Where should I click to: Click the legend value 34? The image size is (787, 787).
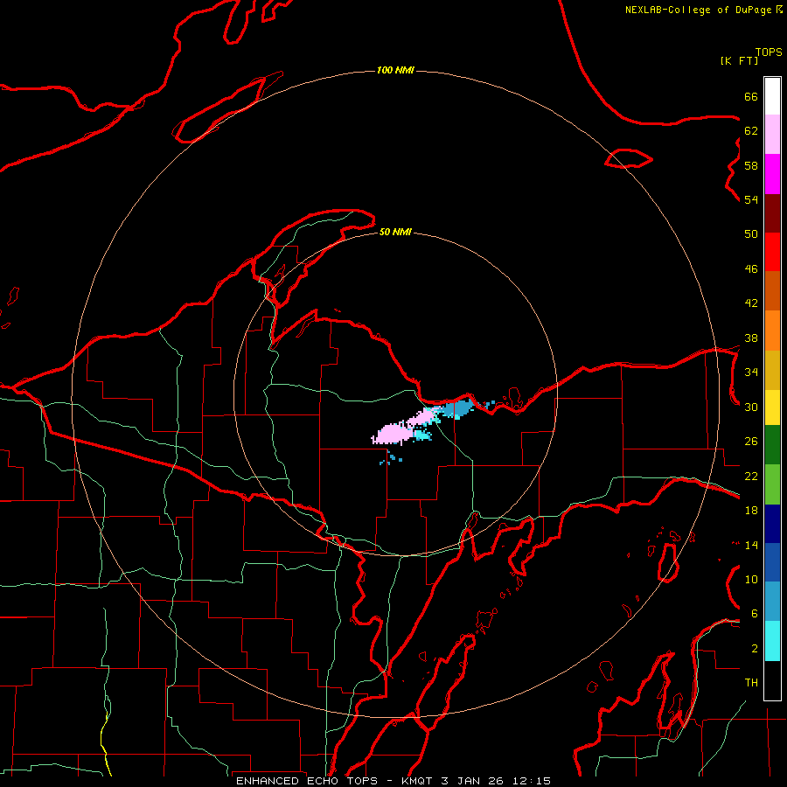click(x=751, y=373)
